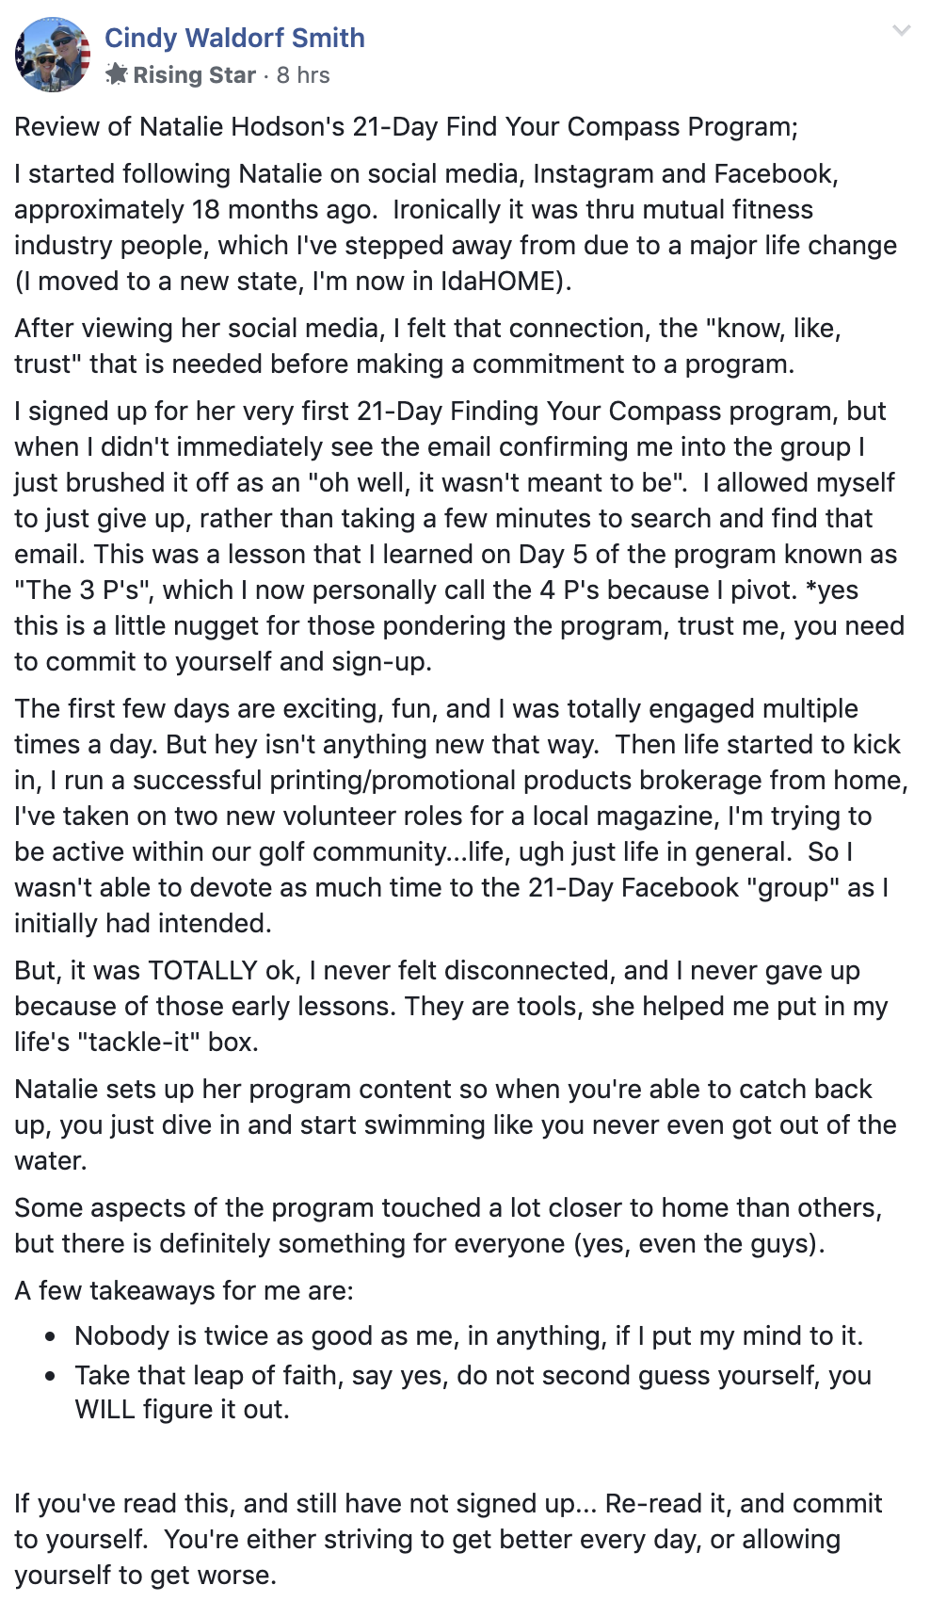Image resolution: width=930 pixels, height=1601 pixels.
Task: Click paragraph starting 'I started following Natalie'
Action: pos(456,227)
